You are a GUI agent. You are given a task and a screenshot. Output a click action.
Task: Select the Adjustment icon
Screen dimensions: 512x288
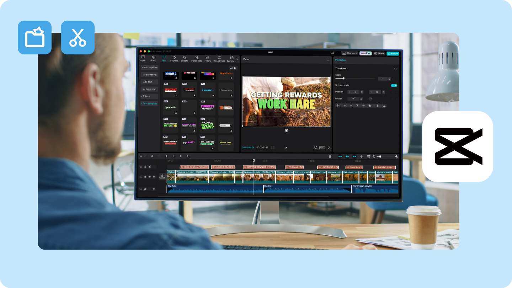pyautogui.click(x=219, y=58)
